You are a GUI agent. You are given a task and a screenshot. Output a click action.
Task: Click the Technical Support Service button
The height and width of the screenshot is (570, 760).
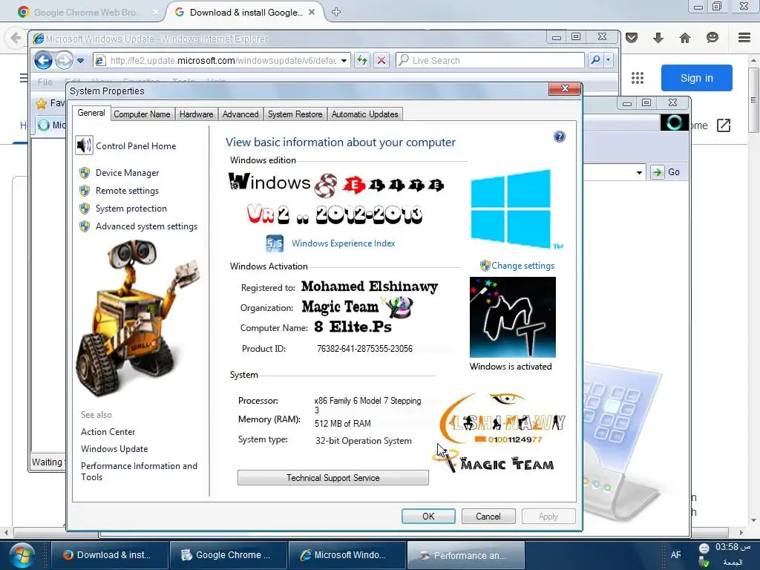pos(333,477)
